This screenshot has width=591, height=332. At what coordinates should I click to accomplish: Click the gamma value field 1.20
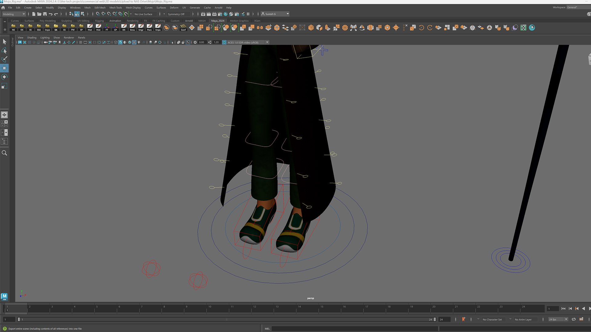coord(216,42)
